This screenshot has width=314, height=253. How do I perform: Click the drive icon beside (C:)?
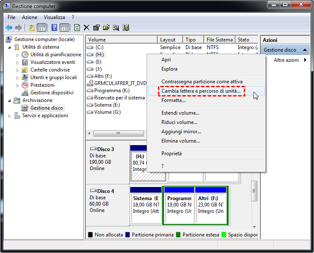pos(90,47)
